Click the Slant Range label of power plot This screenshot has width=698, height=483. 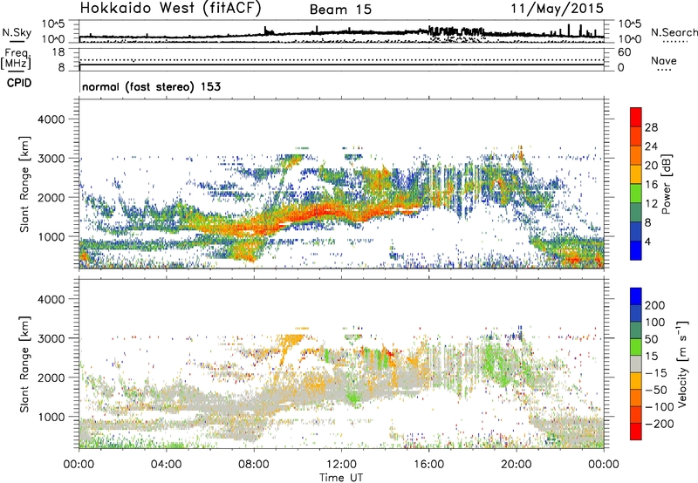(24, 184)
